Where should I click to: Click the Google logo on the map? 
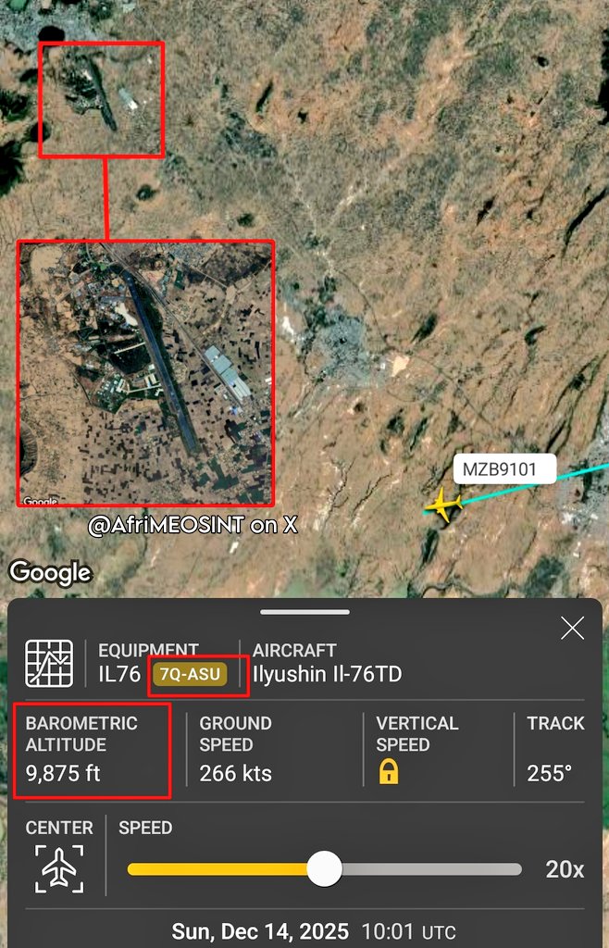[51, 572]
